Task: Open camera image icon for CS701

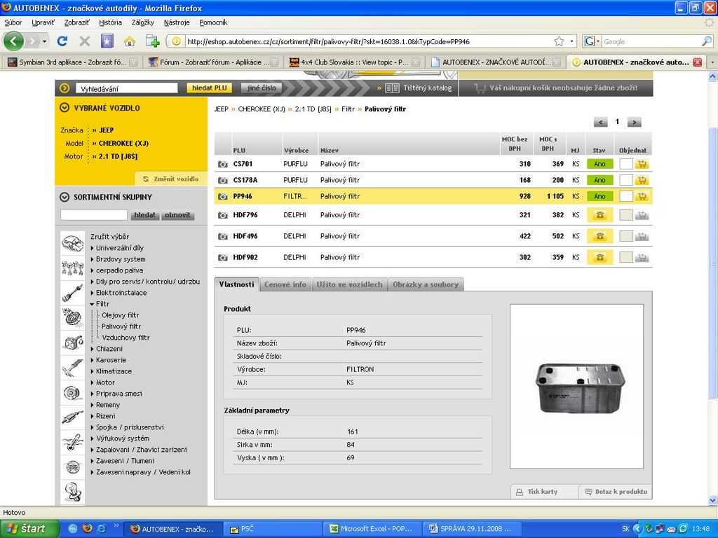Action: click(222, 164)
